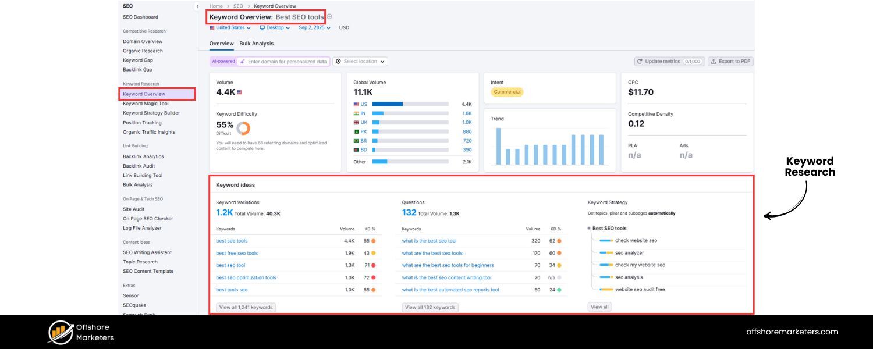Click the refresh icon in Update metrics

point(640,61)
